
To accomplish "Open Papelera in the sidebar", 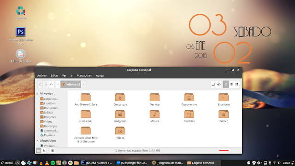I will (x=47, y=135).
